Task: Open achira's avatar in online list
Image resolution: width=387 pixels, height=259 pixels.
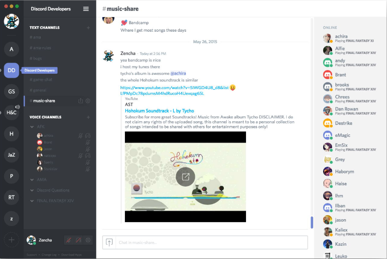Action: [x=328, y=38]
